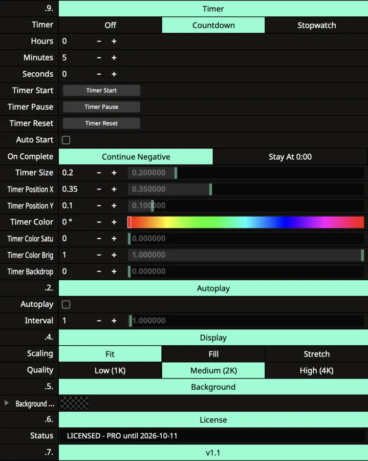
Task: Enable the Auto Start checkbox
Action: (x=66, y=140)
